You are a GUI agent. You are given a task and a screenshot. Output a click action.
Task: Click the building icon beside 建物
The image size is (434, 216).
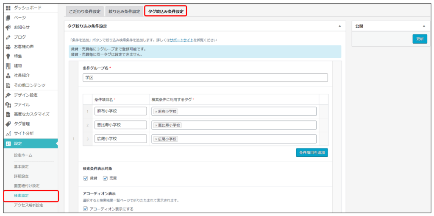[8, 66]
